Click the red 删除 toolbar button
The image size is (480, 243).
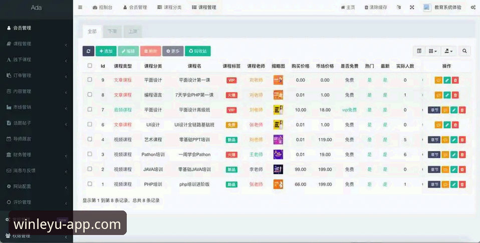[x=151, y=51]
